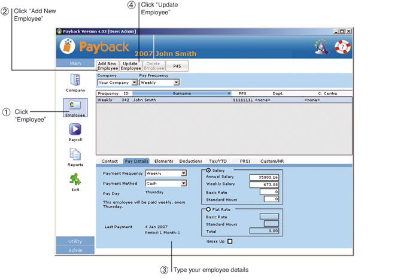Image resolution: width=407 pixels, height=280 pixels.
Task: Open the Payroll play icon
Action: point(75,130)
